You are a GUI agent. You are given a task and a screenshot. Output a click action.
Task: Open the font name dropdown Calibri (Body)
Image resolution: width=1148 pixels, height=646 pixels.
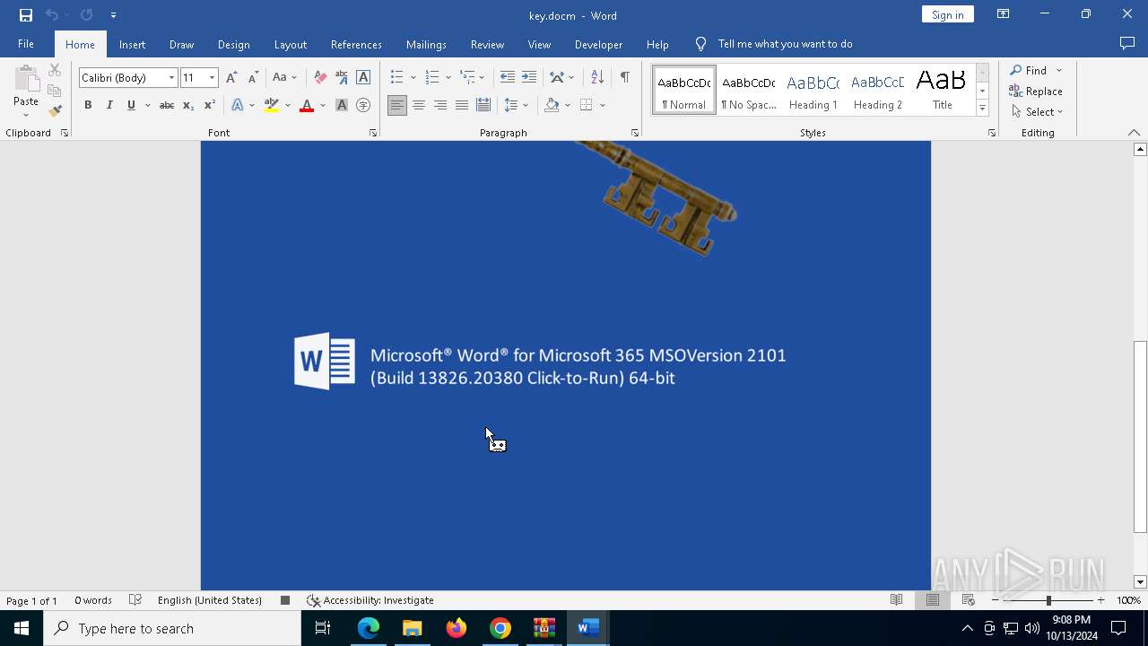[x=171, y=78]
